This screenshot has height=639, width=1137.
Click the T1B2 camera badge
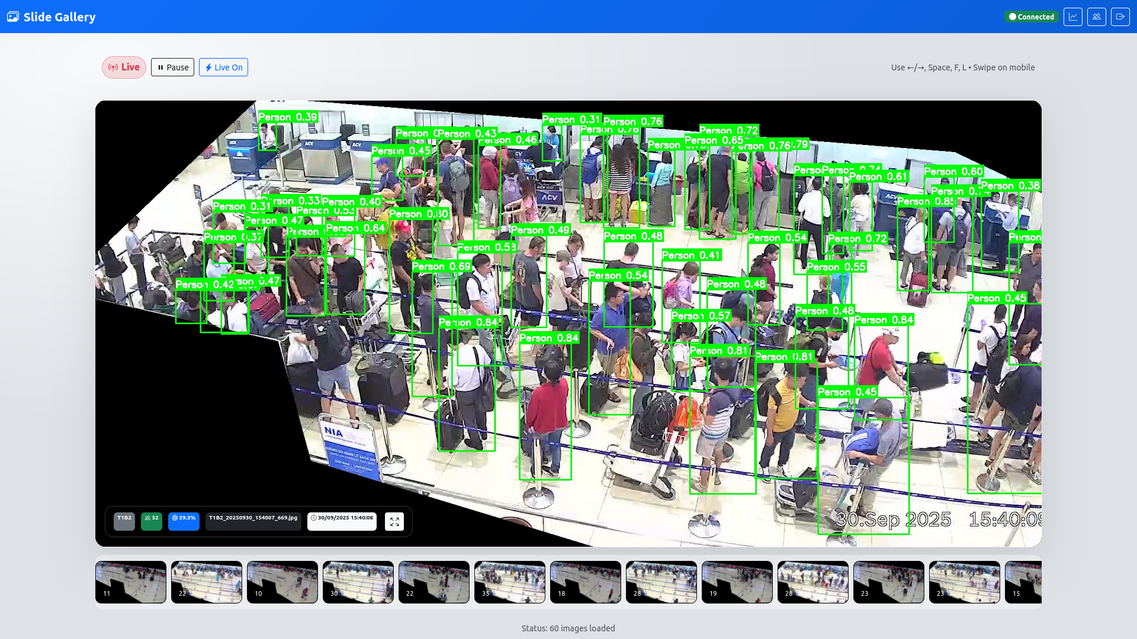(124, 521)
